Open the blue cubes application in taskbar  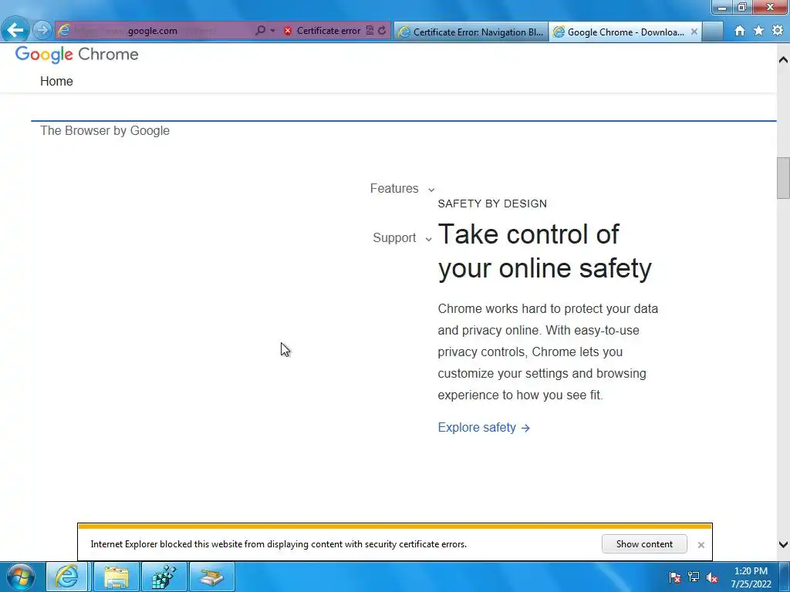pyautogui.click(x=164, y=577)
